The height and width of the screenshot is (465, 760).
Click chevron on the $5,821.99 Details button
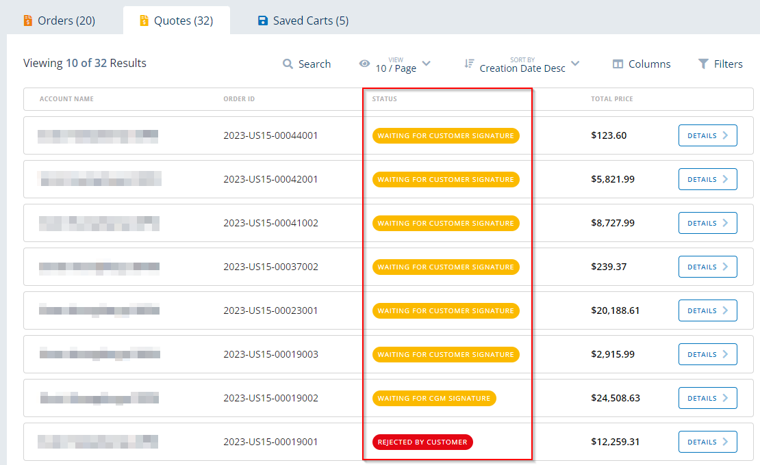point(726,179)
